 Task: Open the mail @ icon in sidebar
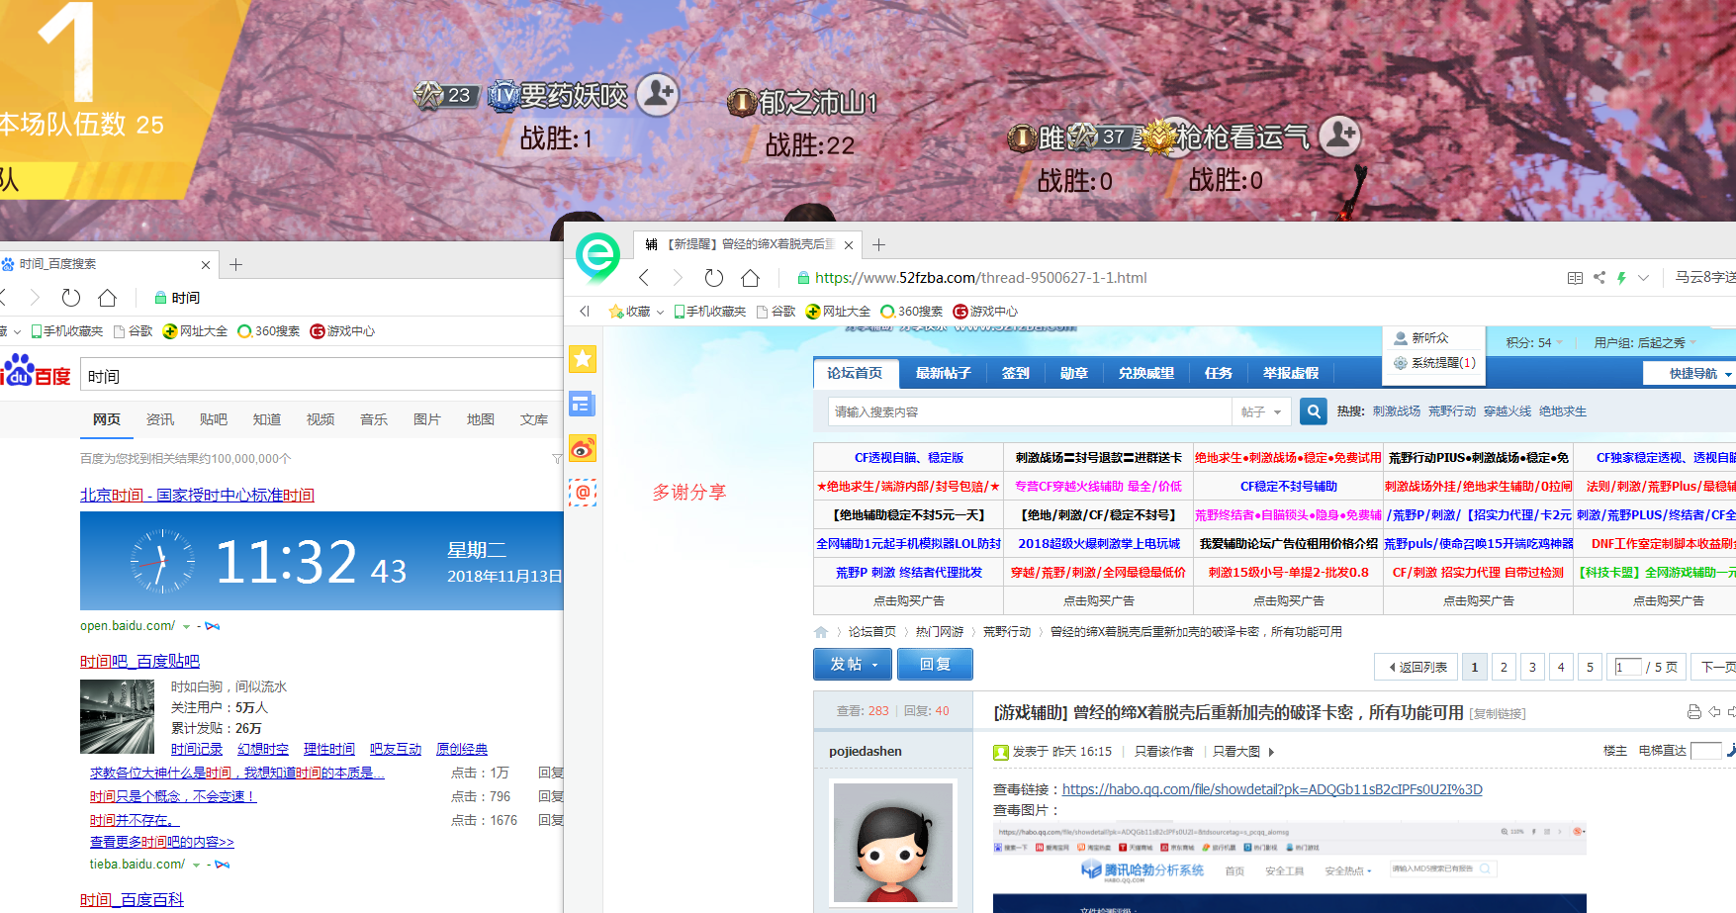point(583,492)
